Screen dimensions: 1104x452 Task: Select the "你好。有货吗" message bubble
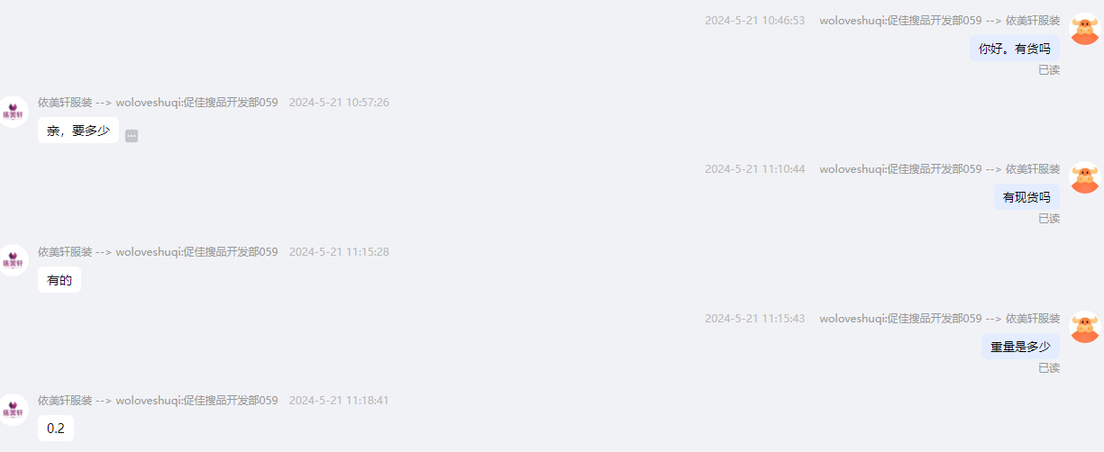[x=1015, y=49]
